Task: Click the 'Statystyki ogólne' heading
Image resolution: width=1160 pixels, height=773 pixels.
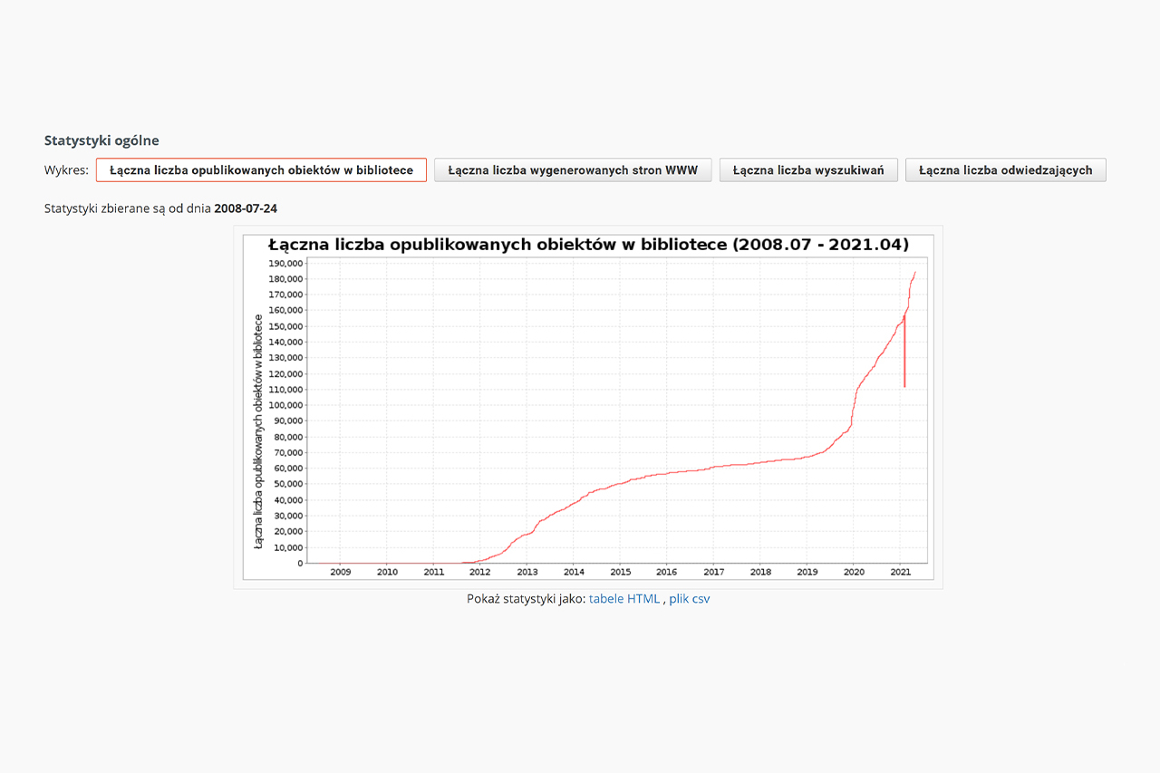Action: (x=101, y=140)
